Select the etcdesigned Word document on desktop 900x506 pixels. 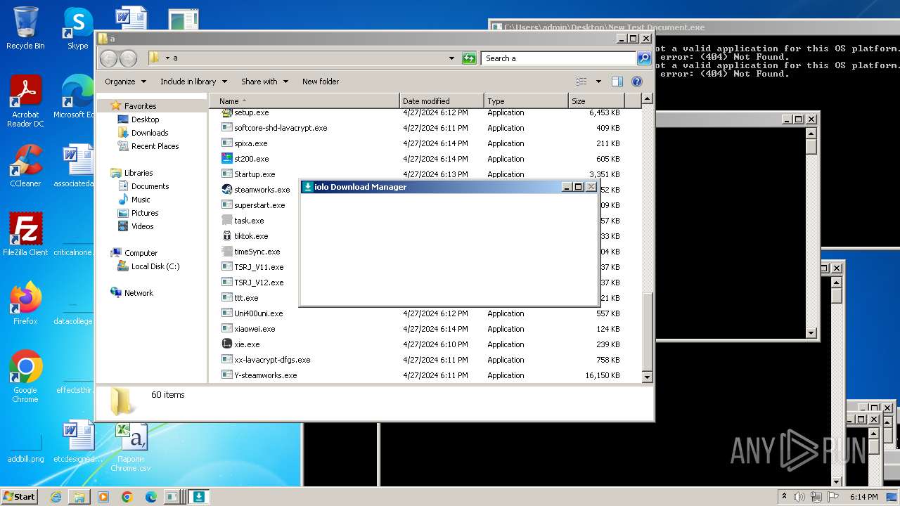tap(77, 442)
